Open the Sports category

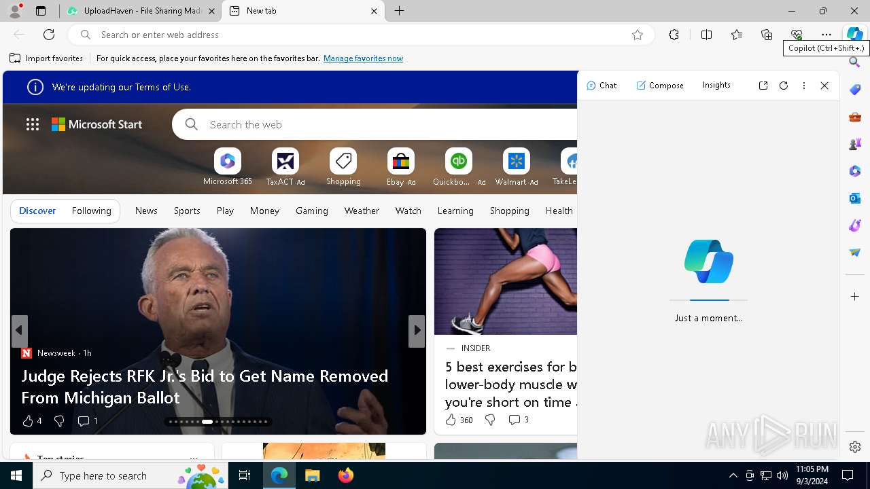click(x=187, y=211)
